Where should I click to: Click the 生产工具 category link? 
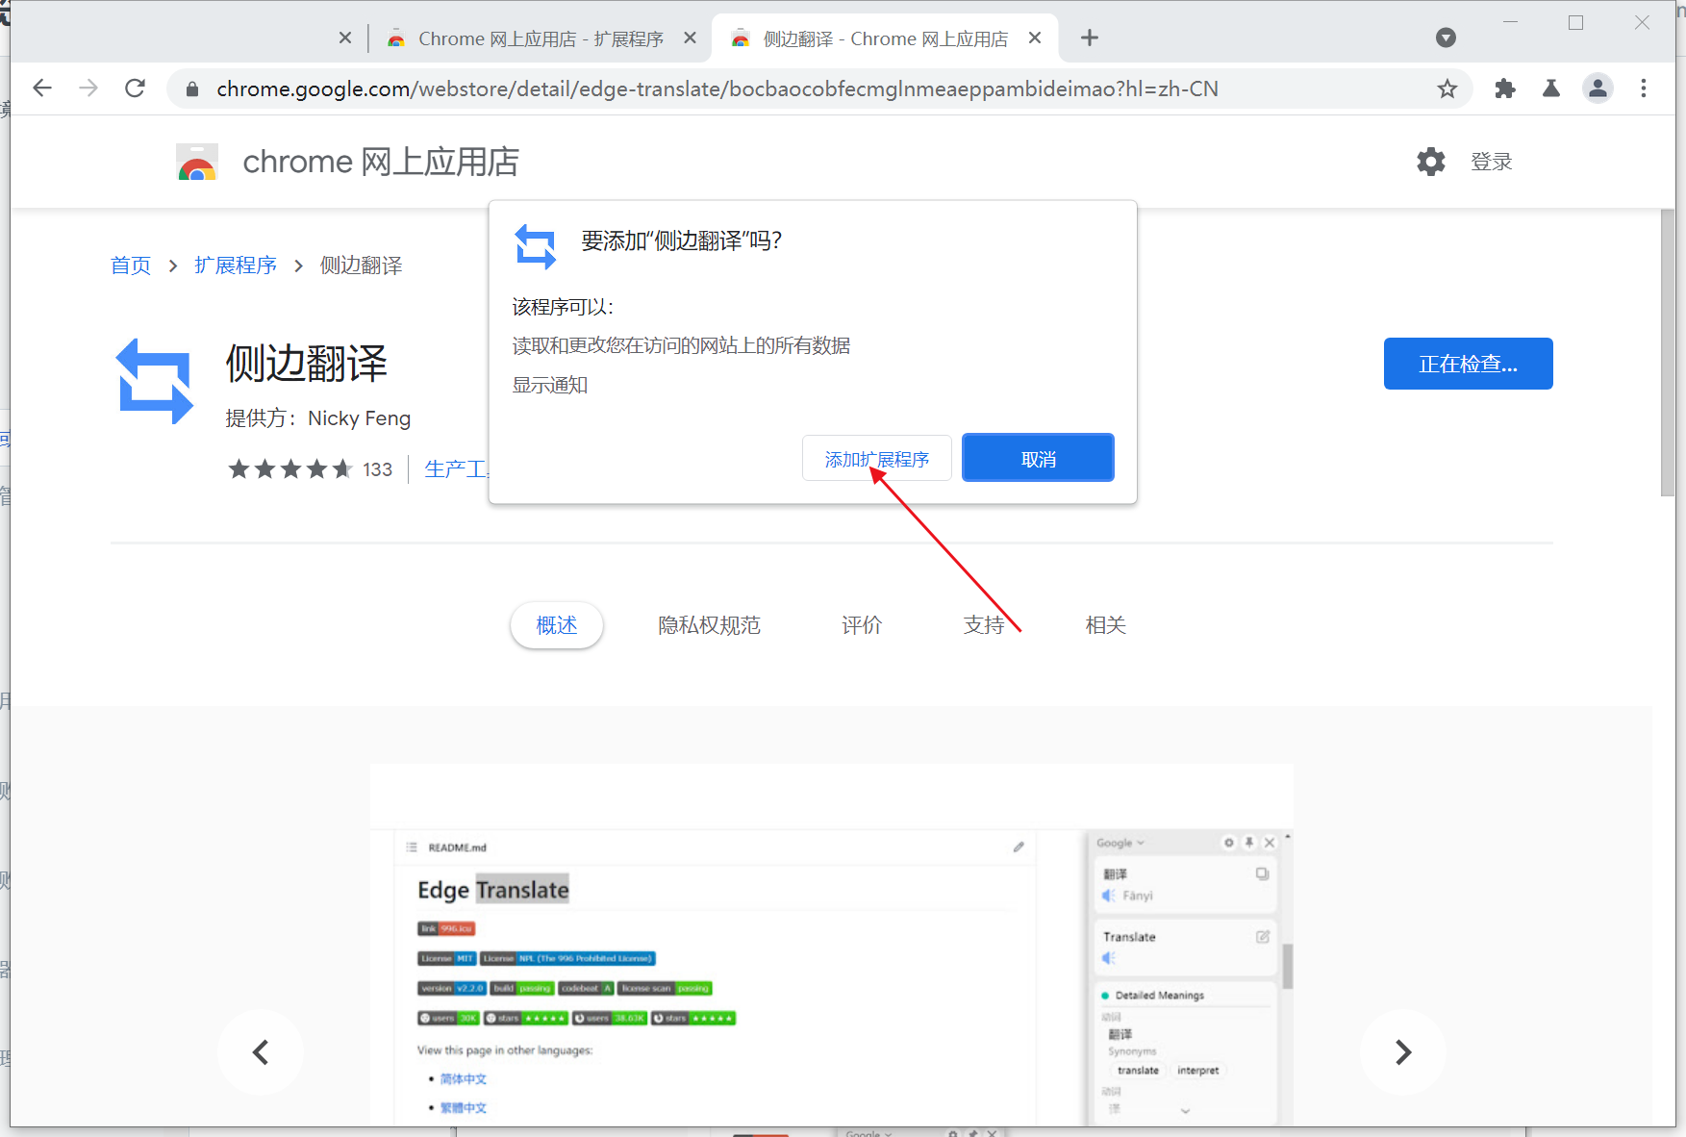click(x=457, y=469)
